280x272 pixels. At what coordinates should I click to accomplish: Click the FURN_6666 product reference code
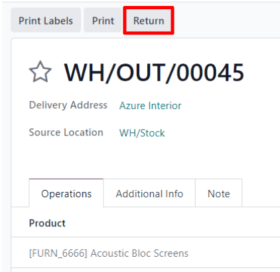pyautogui.click(x=58, y=253)
